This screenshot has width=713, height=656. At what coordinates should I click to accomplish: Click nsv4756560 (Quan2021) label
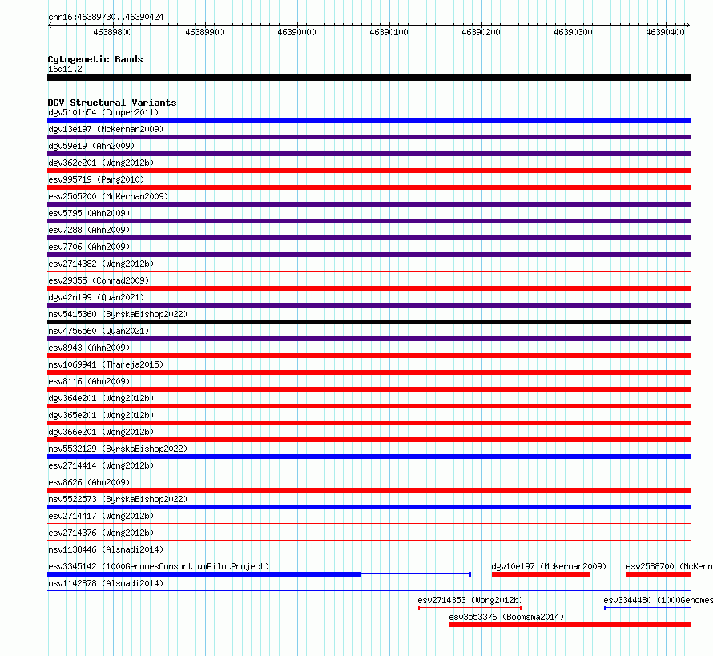pos(99,331)
